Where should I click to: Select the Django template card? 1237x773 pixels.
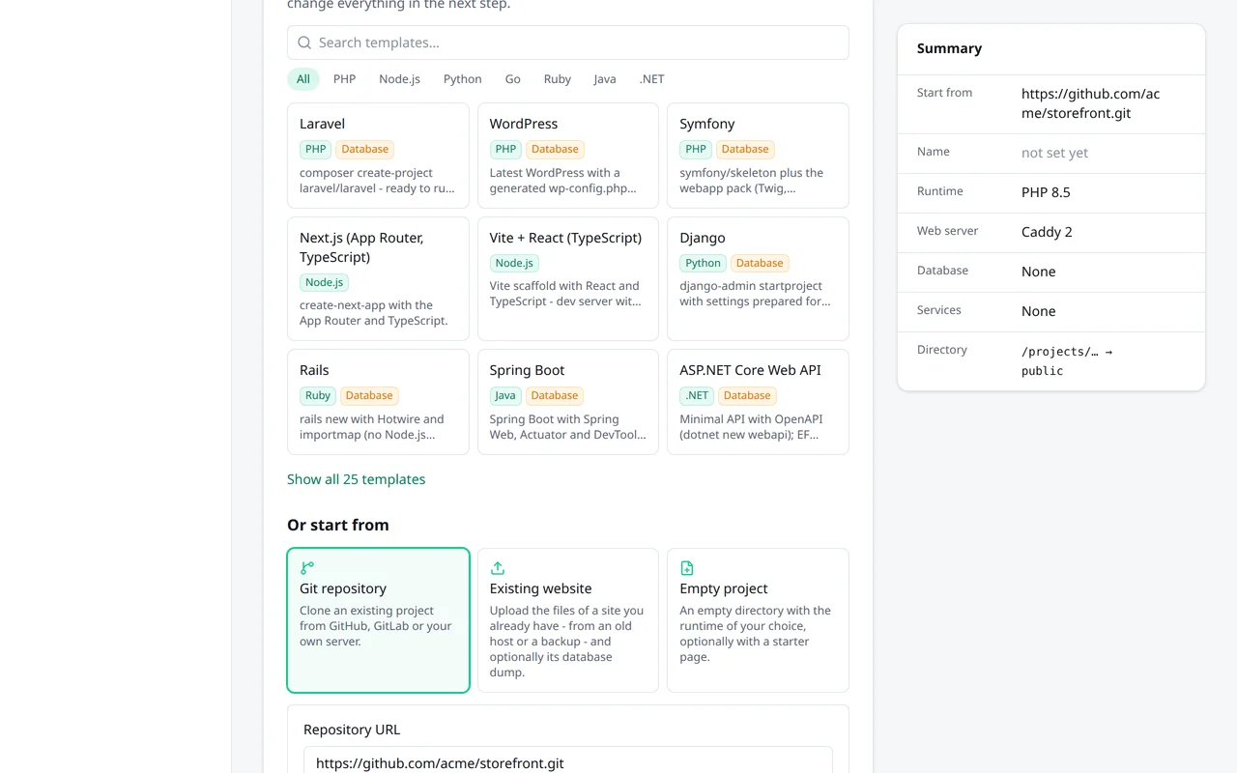(758, 279)
